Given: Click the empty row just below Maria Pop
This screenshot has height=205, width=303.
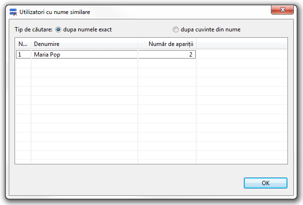Looking at the screenshot, I should [84, 64].
